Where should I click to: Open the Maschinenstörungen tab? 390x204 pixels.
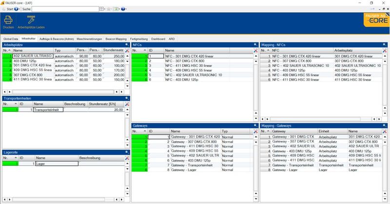(x=89, y=38)
